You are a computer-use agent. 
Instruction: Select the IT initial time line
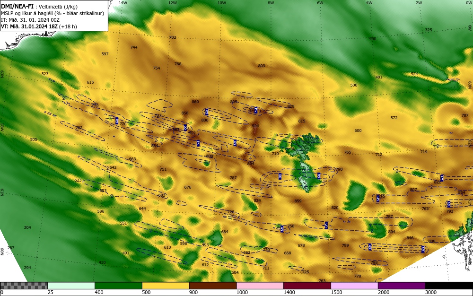pyautogui.click(x=30, y=20)
